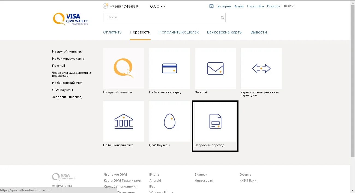
Task: Click the search magnifier icon
Action: click(x=222, y=17)
